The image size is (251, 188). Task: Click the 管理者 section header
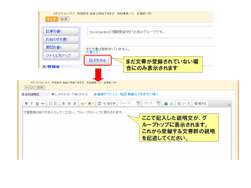(x=61, y=66)
